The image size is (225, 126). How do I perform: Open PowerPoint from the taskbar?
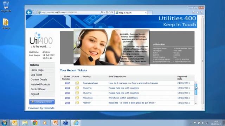55,123
